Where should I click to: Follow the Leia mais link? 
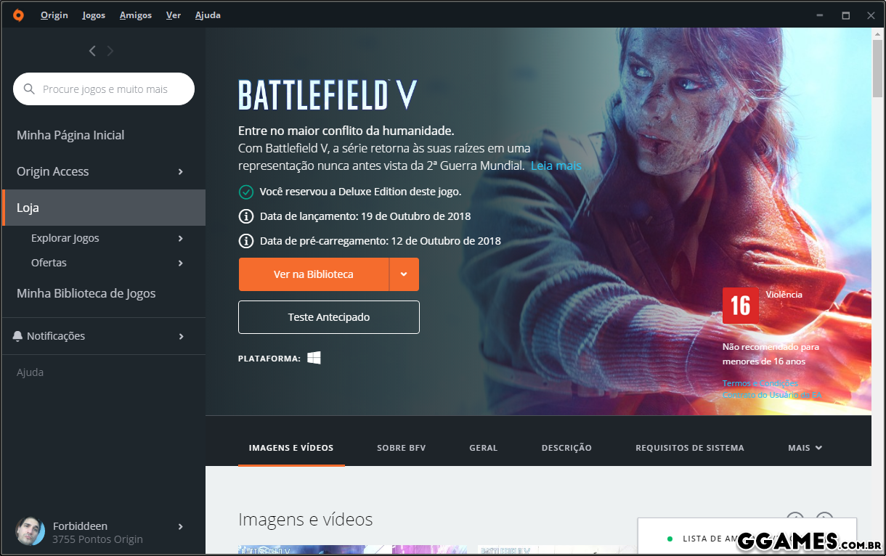point(556,166)
